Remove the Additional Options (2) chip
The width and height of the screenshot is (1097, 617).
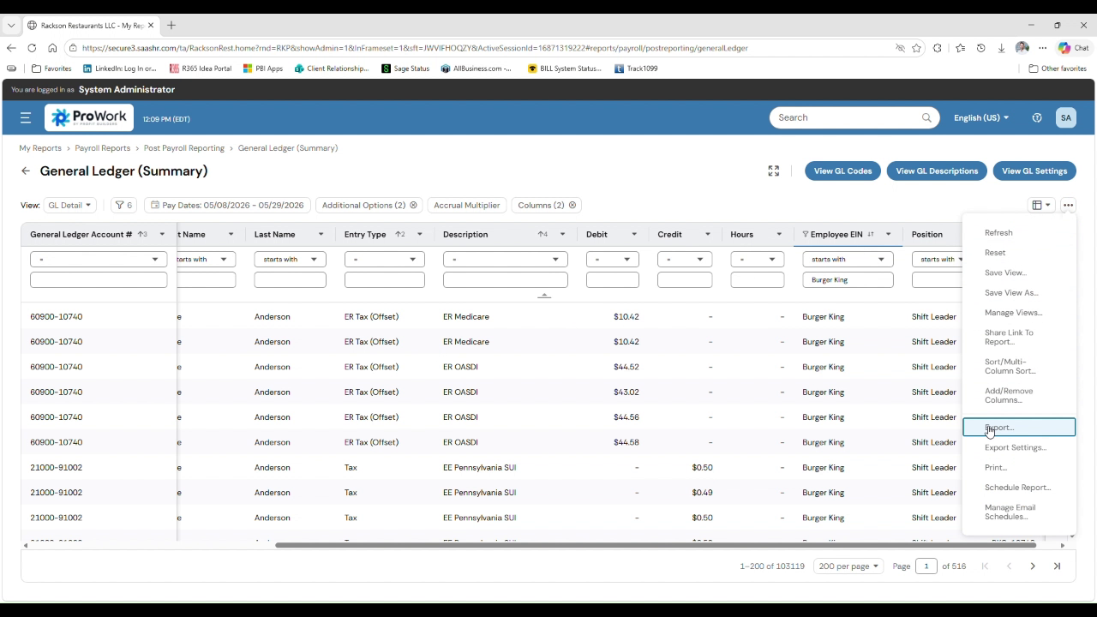click(413, 205)
